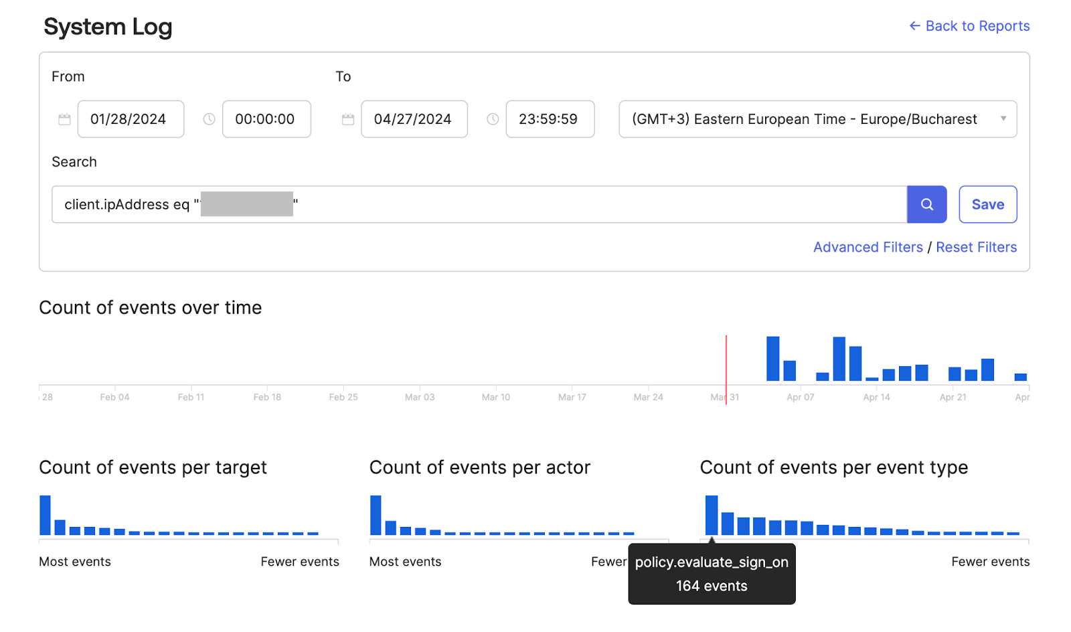
Task: Select the tallest bar in events per target
Action: 45,515
